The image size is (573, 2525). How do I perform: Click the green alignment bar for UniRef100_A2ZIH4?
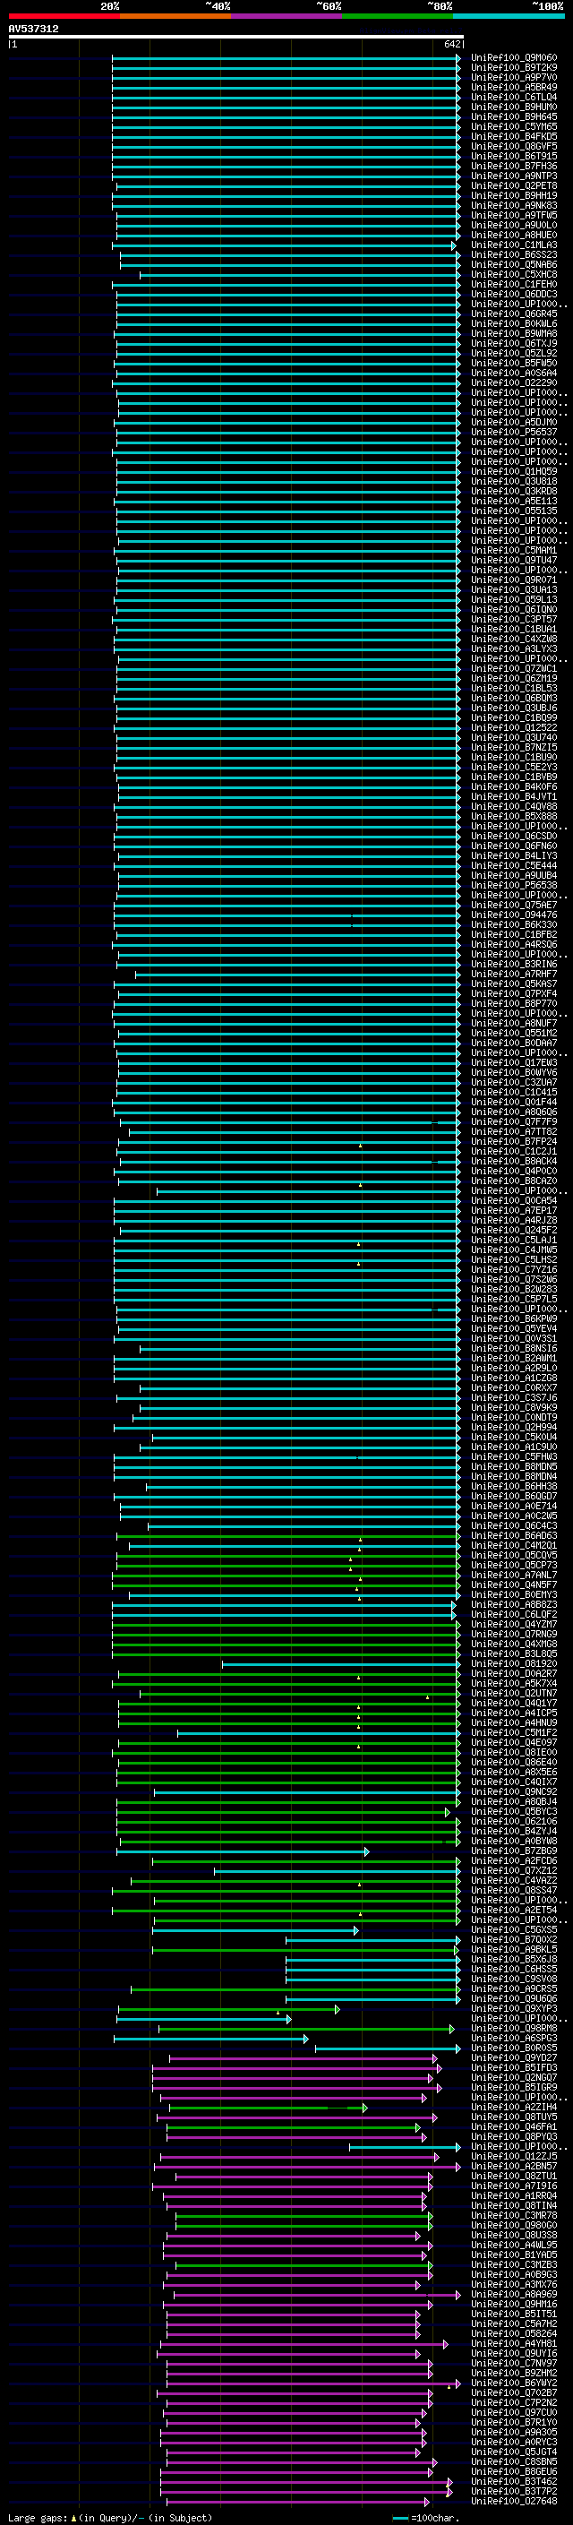coord(269,2108)
